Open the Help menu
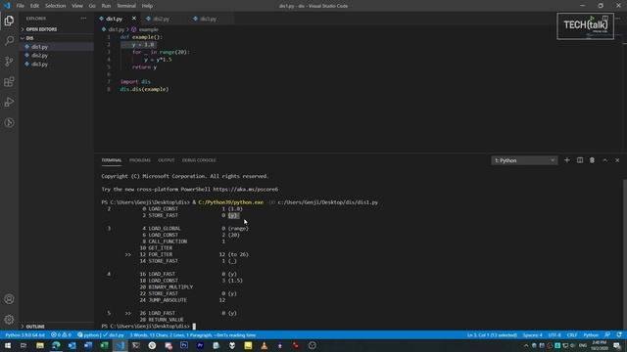627x352 pixels. click(x=147, y=6)
